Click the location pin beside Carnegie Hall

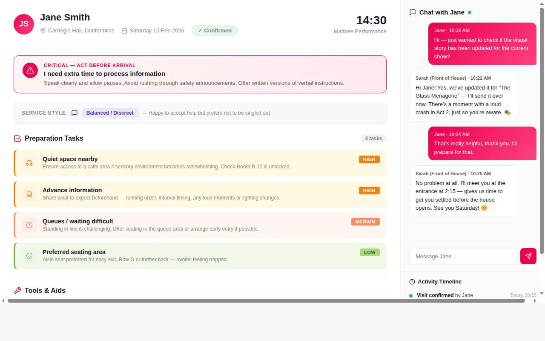pos(43,30)
